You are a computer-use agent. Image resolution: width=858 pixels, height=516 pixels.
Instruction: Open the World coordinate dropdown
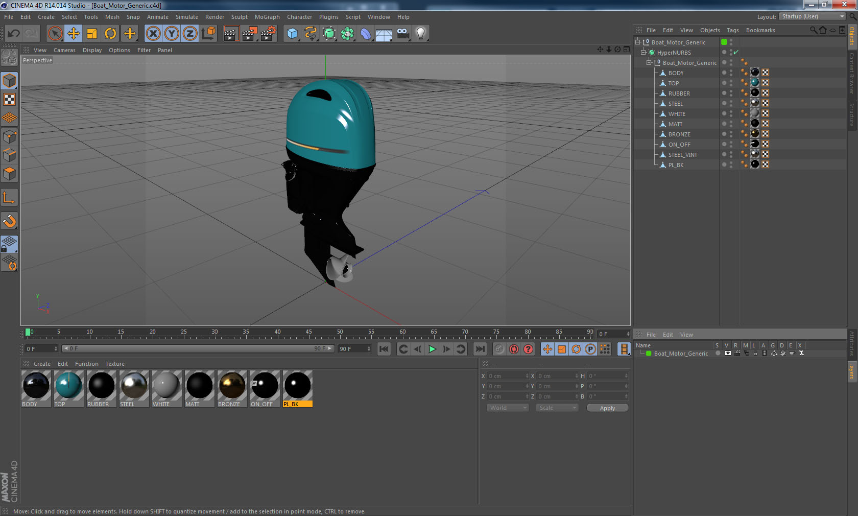pyautogui.click(x=508, y=408)
